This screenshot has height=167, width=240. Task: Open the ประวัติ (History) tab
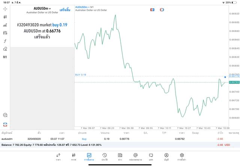pyautogui.click(x=104, y=157)
